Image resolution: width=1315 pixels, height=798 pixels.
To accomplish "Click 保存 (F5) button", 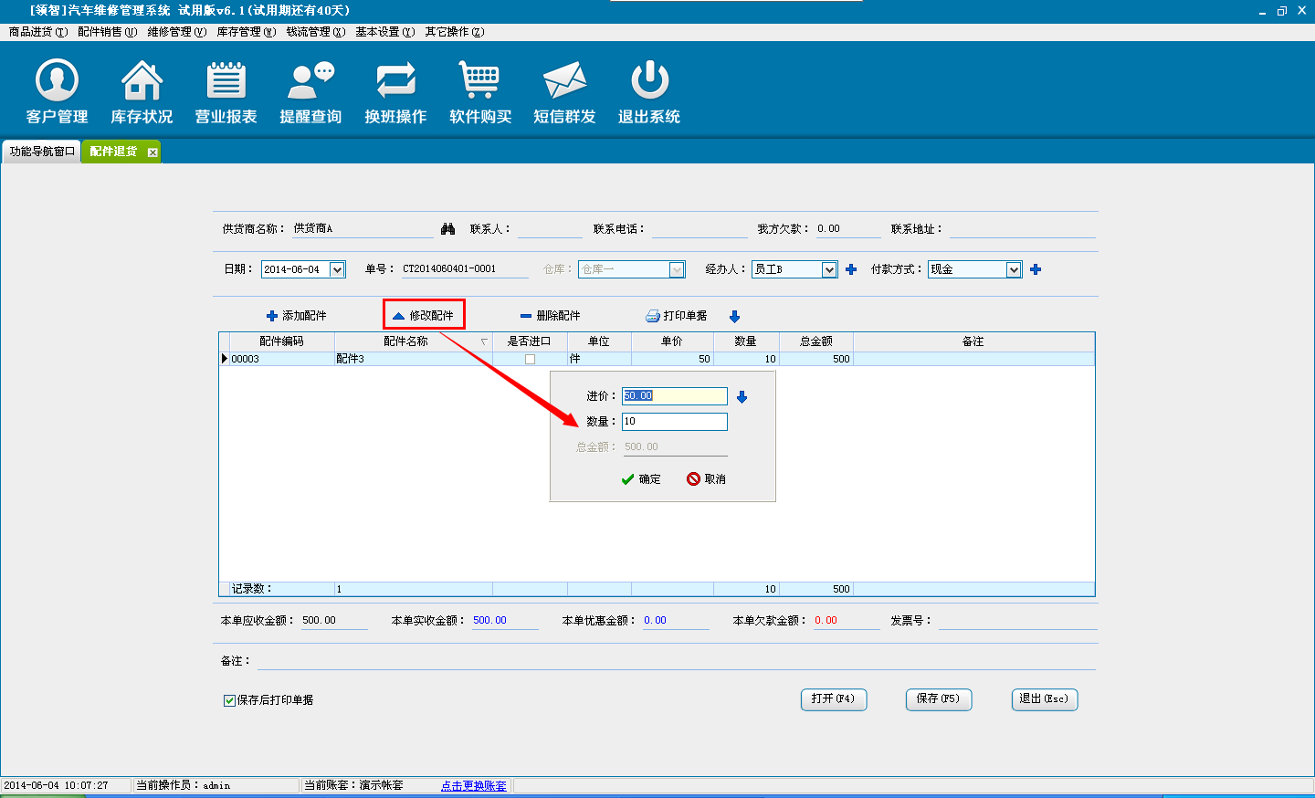I will [x=938, y=698].
